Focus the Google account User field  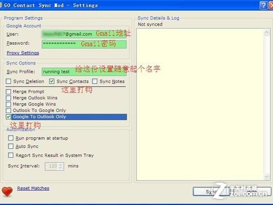click(x=84, y=34)
